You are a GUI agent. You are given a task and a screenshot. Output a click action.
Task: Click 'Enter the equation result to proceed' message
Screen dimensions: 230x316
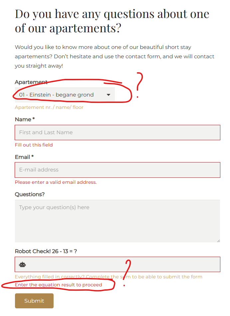pyautogui.click(x=58, y=285)
